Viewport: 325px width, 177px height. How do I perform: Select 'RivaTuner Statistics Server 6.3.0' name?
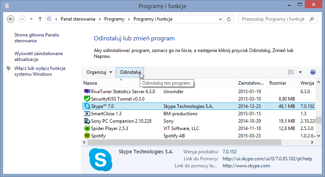[123, 91]
